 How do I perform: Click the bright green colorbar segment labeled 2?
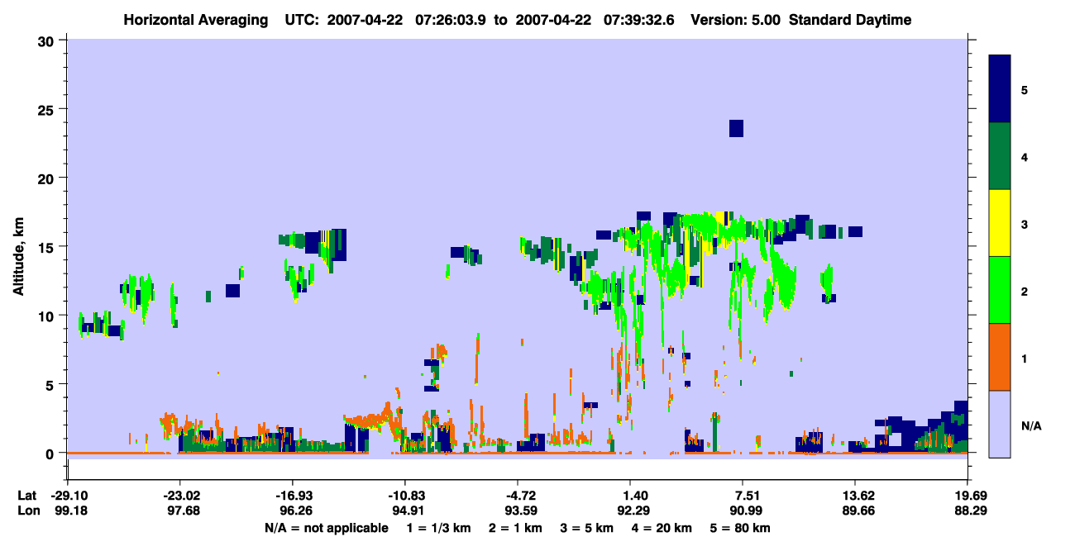[x=1001, y=290]
